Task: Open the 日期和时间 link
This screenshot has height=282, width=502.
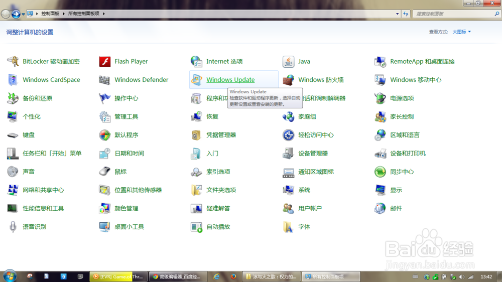Action: [129, 154]
